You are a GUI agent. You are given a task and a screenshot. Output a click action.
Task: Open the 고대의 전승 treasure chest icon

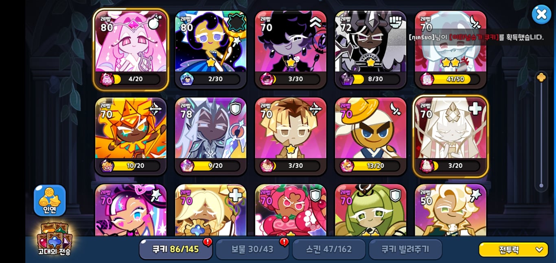coord(54,239)
